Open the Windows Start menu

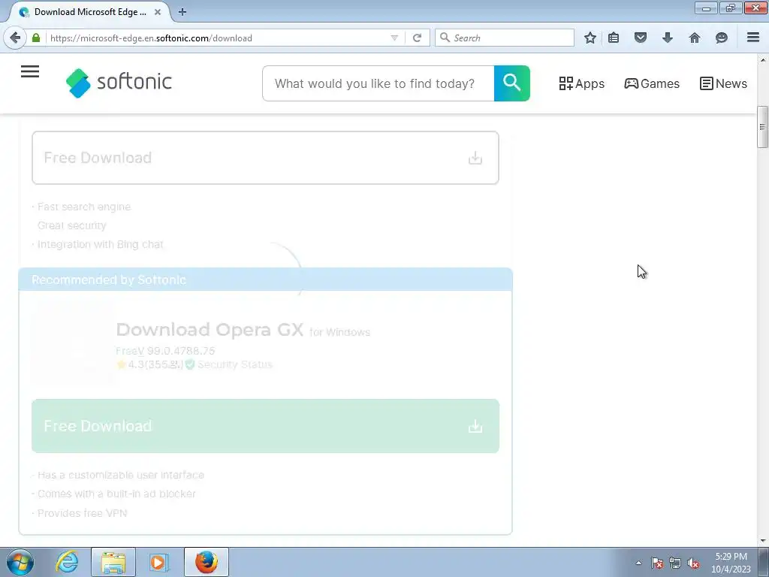pos(20,562)
